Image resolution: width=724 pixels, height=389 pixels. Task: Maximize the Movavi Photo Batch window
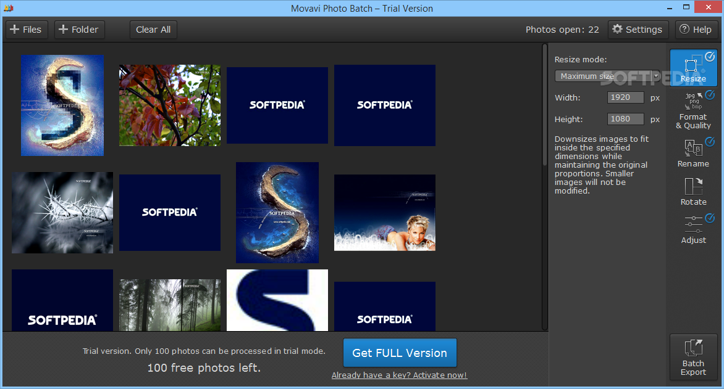click(686, 7)
